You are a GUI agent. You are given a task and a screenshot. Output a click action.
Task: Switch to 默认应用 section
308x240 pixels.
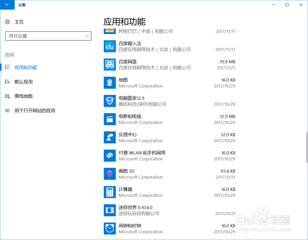click(23, 82)
